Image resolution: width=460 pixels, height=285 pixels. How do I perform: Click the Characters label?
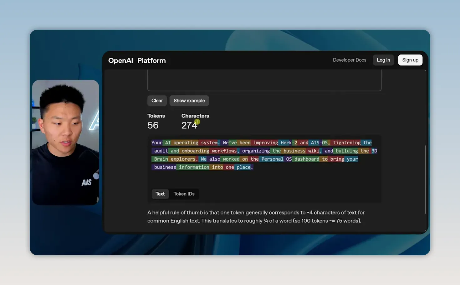point(195,116)
